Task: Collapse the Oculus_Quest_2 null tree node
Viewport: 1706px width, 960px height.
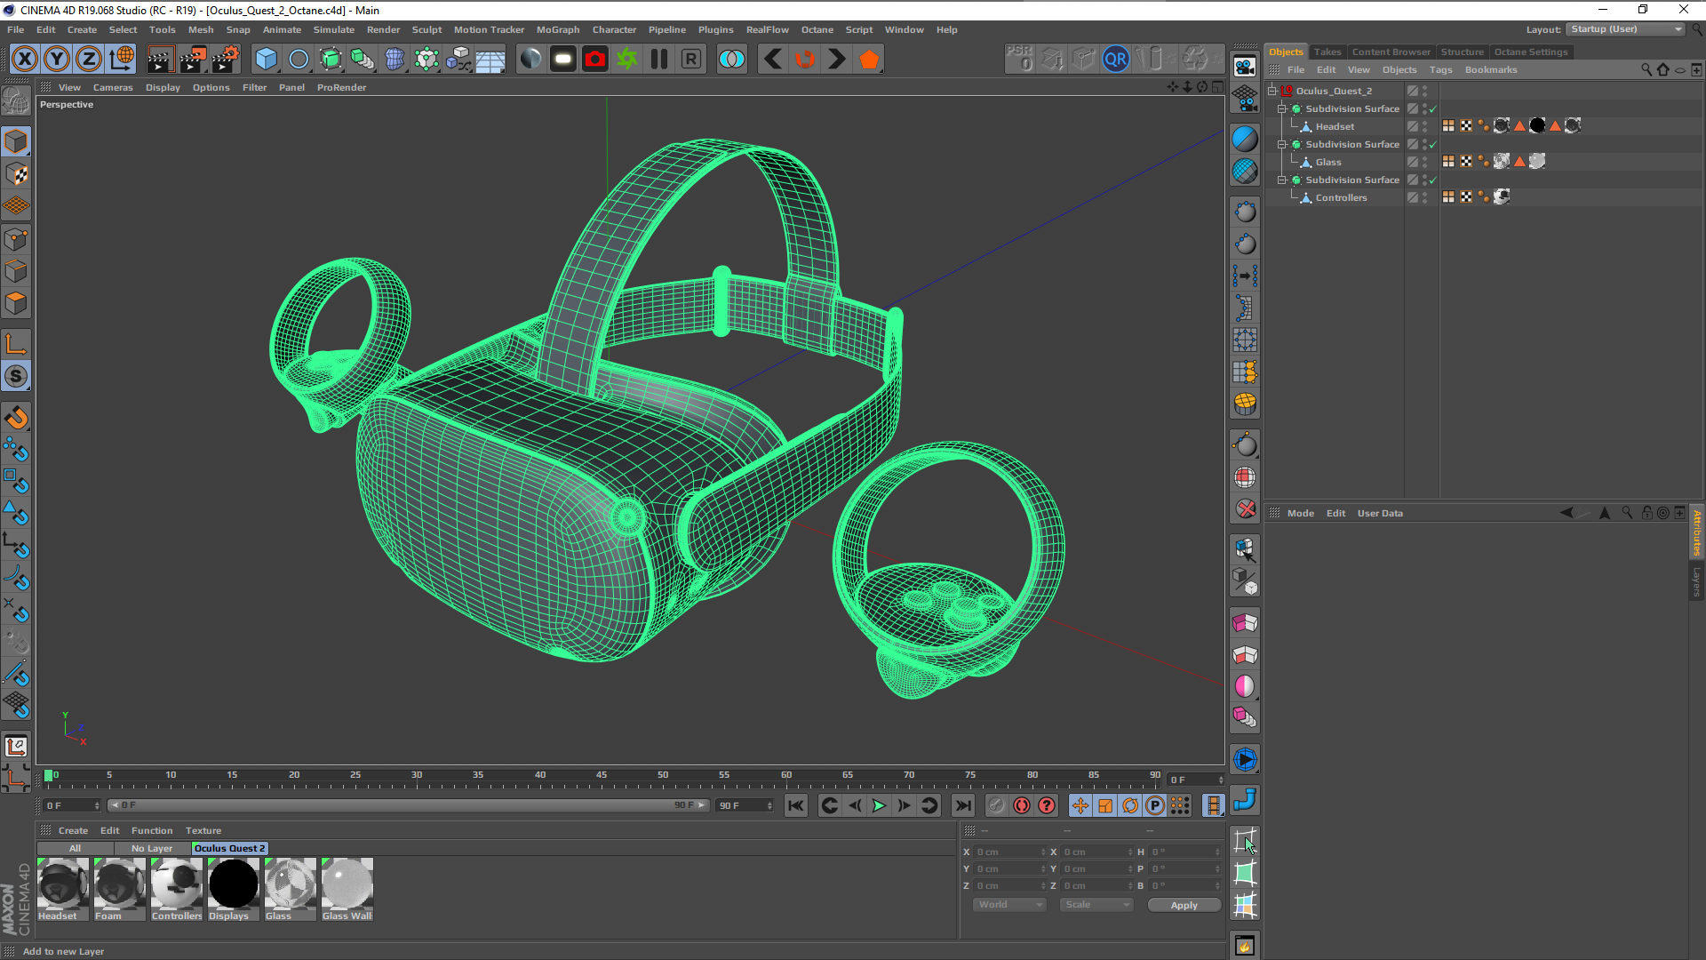Action: pyautogui.click(x=1272, y=91)
